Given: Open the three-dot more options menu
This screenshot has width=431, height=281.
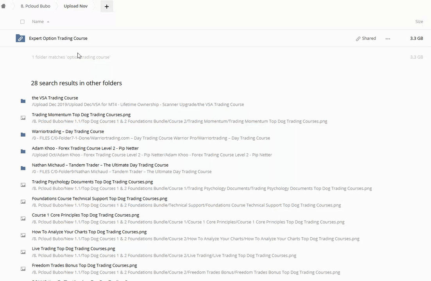Looking at the screenshot, I should (x=388, y=39).
